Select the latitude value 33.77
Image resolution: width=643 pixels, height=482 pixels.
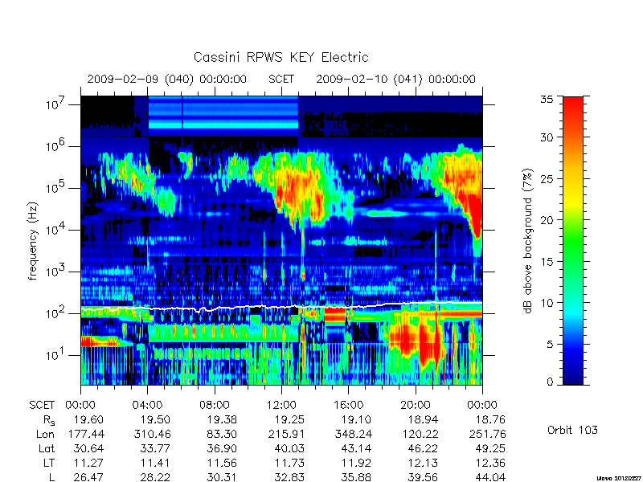[155, 448]
